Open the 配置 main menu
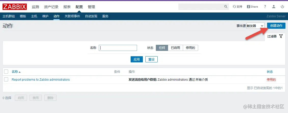The image size is (288, 113). 79,7
